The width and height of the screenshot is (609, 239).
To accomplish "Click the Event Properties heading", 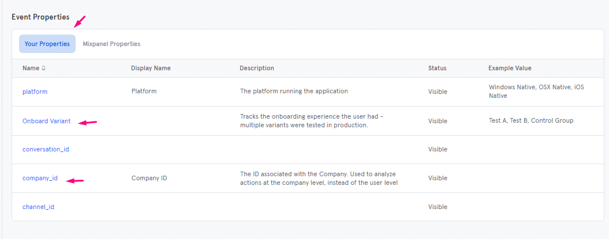I will tap(40, 17).
